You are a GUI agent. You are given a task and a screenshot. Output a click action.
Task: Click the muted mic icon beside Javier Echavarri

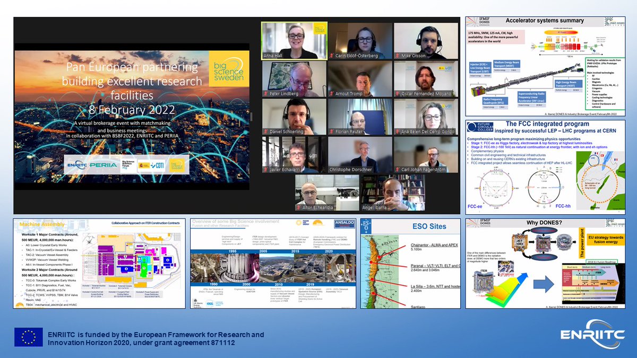click(x=266, y=169)
